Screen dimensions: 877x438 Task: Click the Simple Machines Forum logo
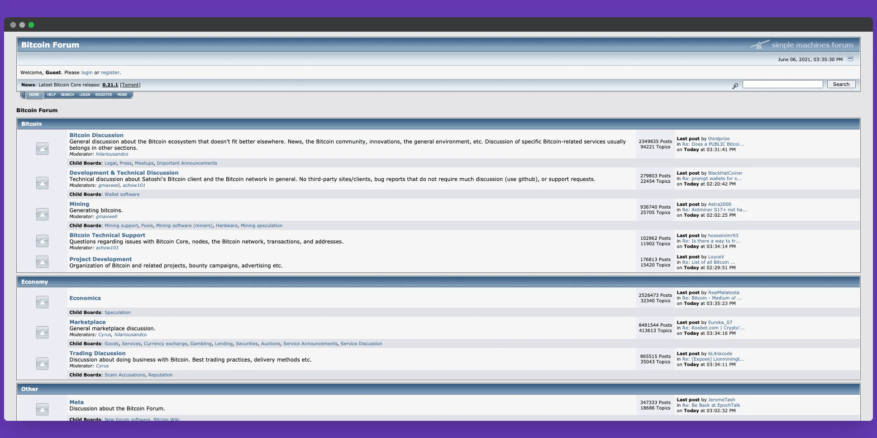click(801, 45)
